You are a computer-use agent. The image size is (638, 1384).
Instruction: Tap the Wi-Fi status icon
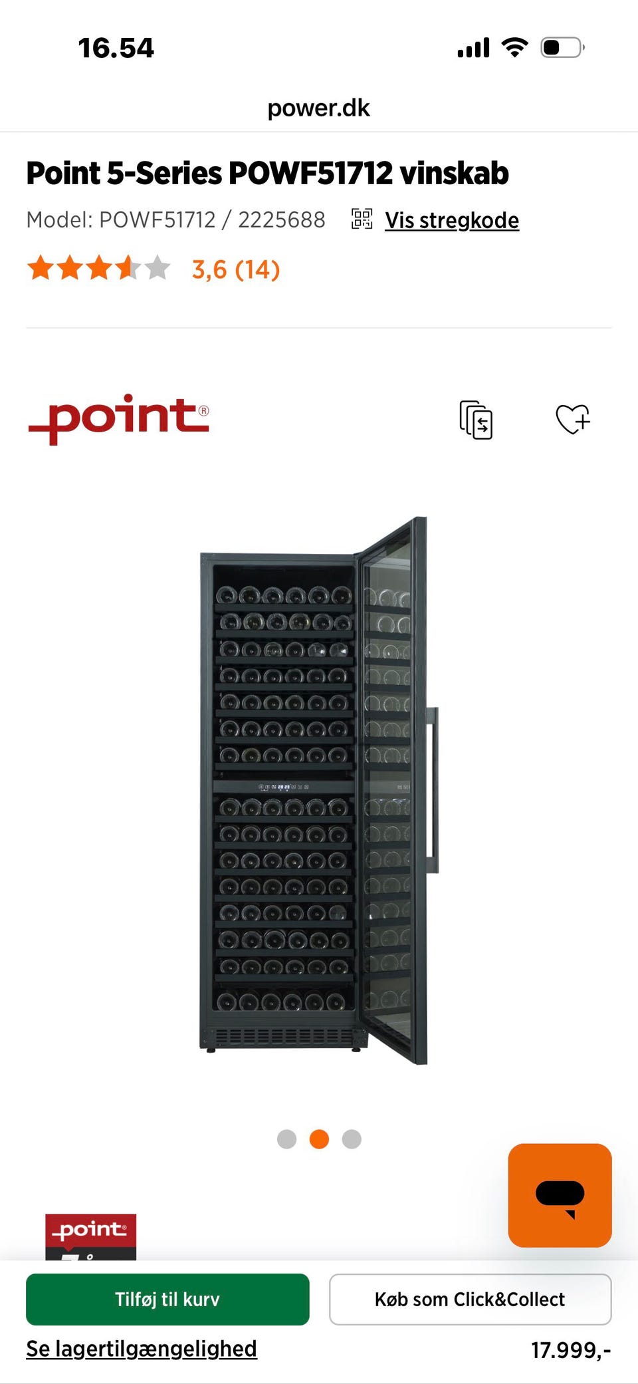[x=514, y=47]
